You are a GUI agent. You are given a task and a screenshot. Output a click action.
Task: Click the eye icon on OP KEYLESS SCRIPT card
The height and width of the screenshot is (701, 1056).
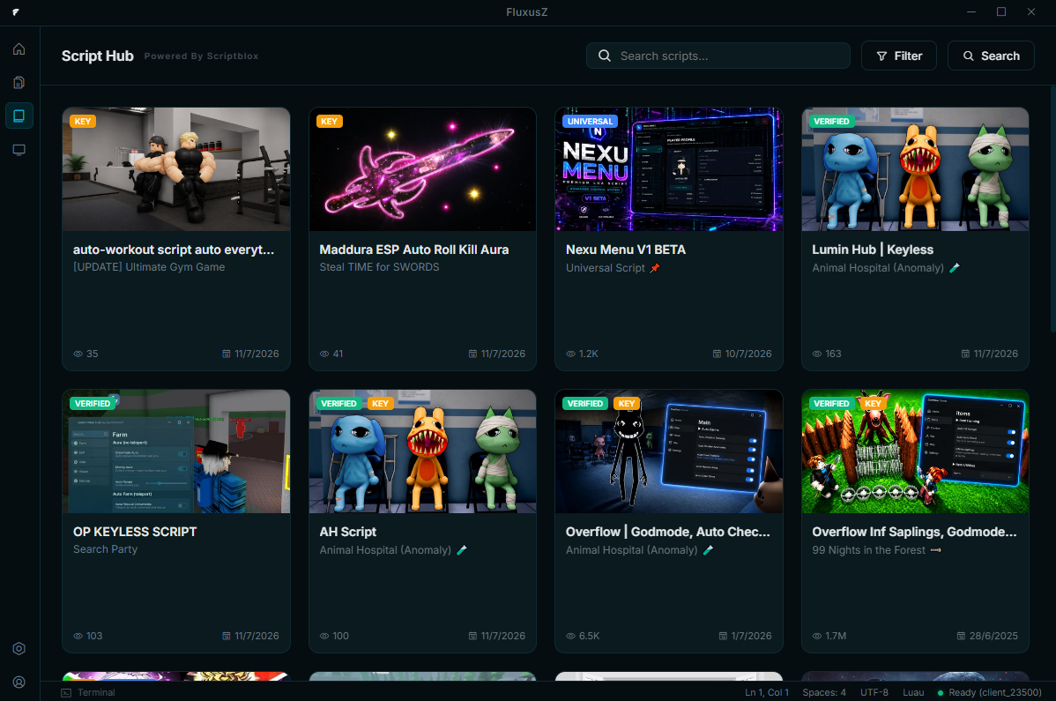click(x=78, y=636)
